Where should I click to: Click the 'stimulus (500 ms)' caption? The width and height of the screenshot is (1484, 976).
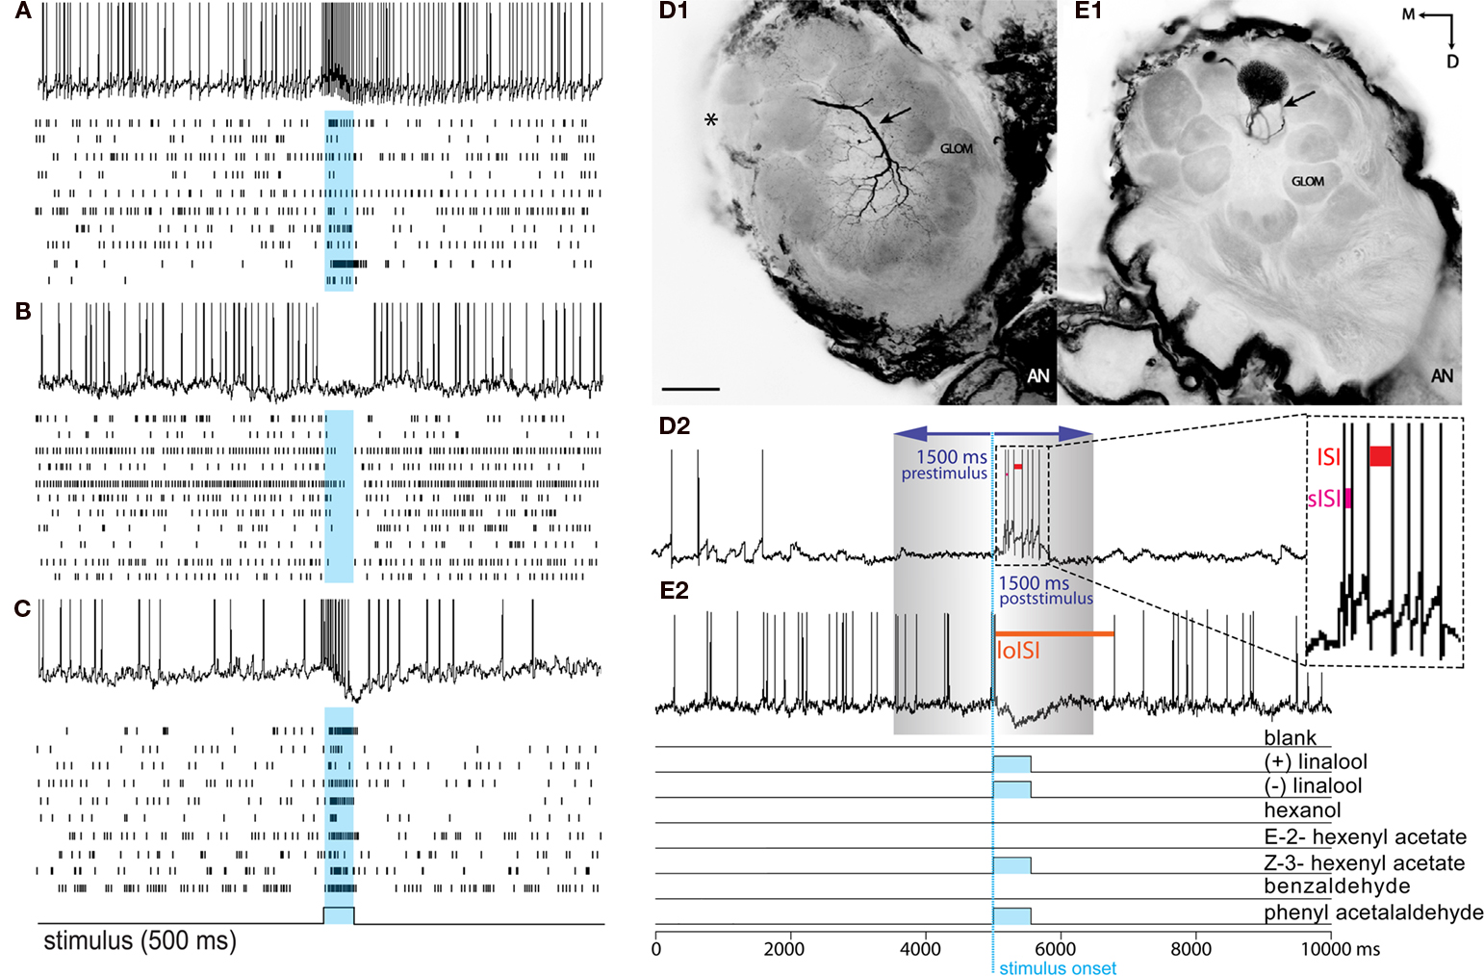pos(141,940)
